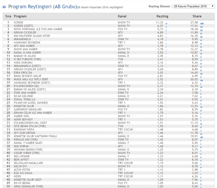Screen dimensions: 217x188
Task: Click BABAM VE AILESI in row 11
Action: coord(25,56)
